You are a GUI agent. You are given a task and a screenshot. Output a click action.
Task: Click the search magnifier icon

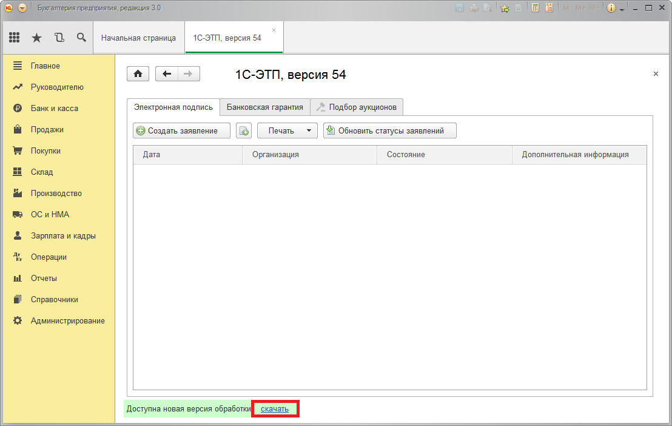tap(81, 38)
